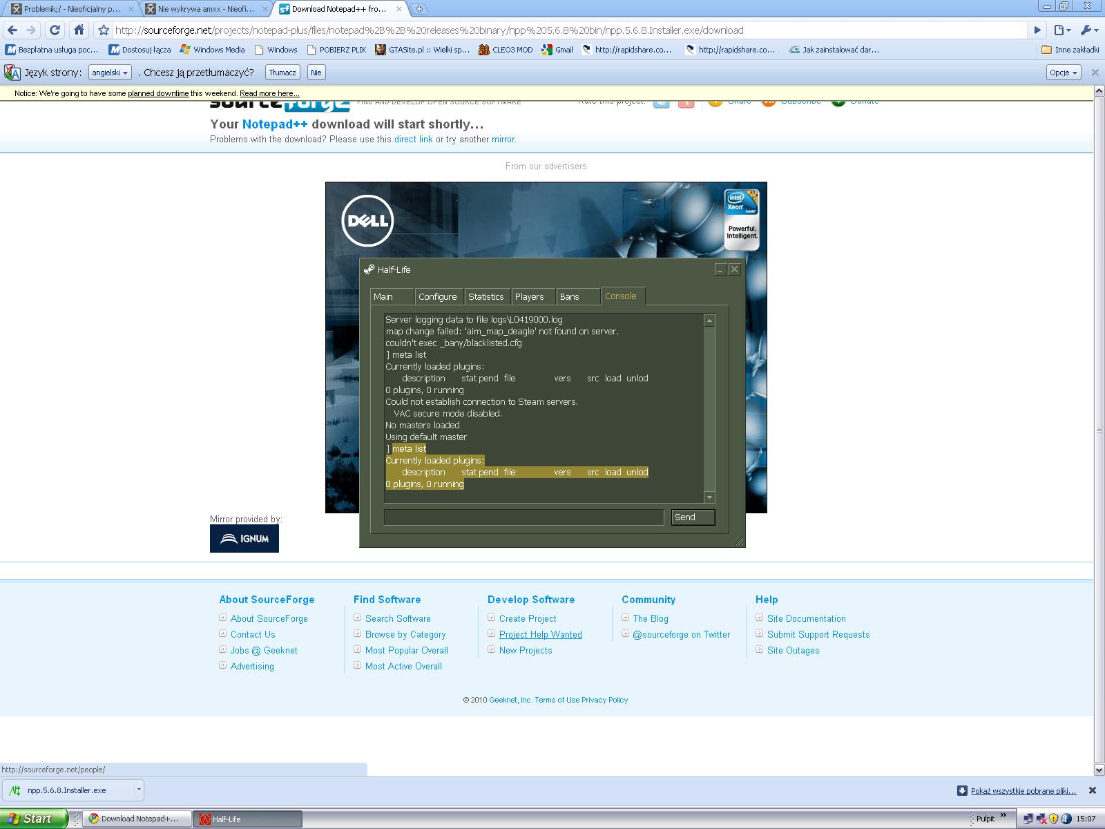
Task: Reload the page with the refresh icon
Action: pyautogui.click(x=55, y=30)
